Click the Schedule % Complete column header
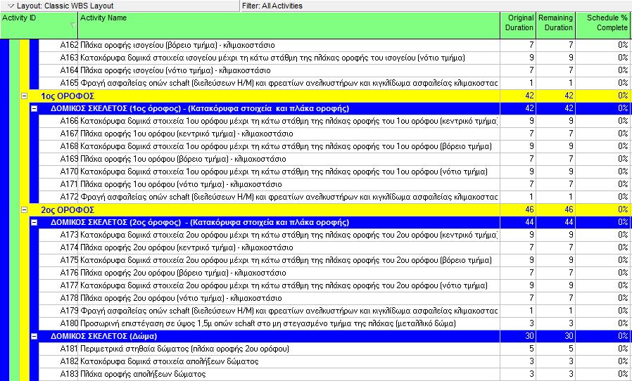This screenshot has height=381, width=632. (x=603, y=25)
